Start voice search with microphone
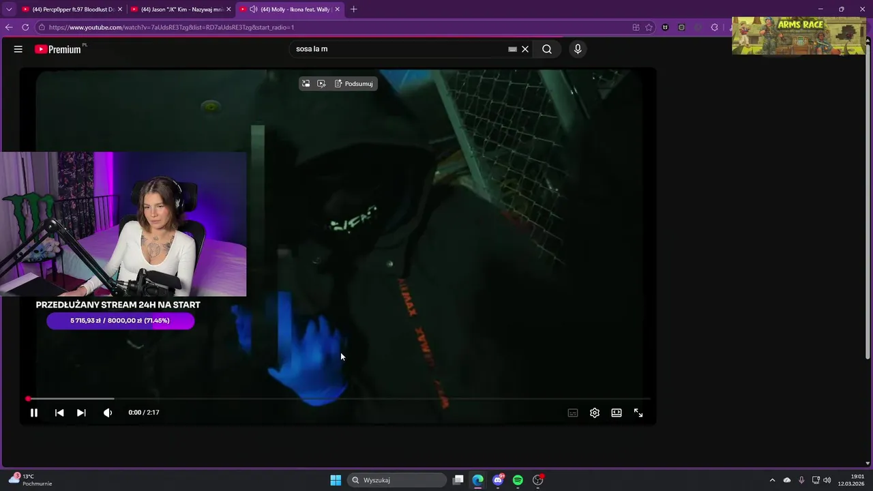 point(578,49)
